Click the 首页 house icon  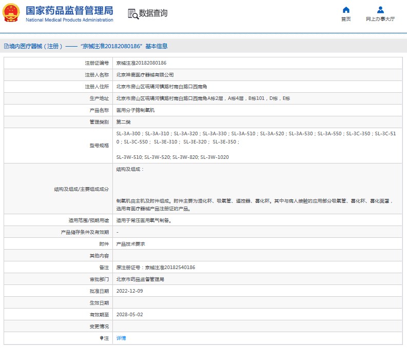pyautogui.click(x=346, y=10)
